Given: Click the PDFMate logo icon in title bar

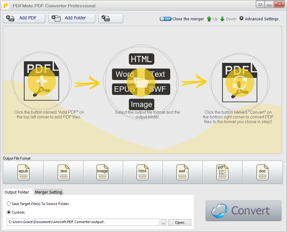Looking at the screenshot, I should click(x=5, y=6).
